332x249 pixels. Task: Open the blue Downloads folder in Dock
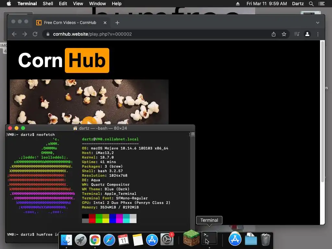click(251, 239)
